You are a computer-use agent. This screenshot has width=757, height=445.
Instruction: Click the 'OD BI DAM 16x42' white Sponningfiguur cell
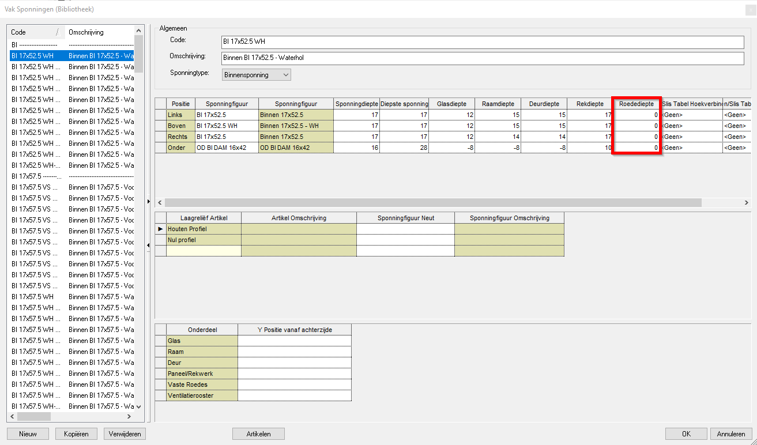[x=227, y=148]
